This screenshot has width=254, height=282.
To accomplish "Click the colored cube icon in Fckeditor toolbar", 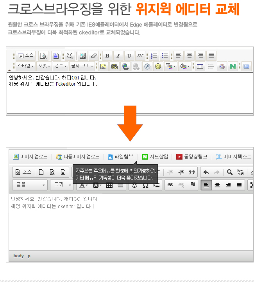I will [x=222, y=66].
